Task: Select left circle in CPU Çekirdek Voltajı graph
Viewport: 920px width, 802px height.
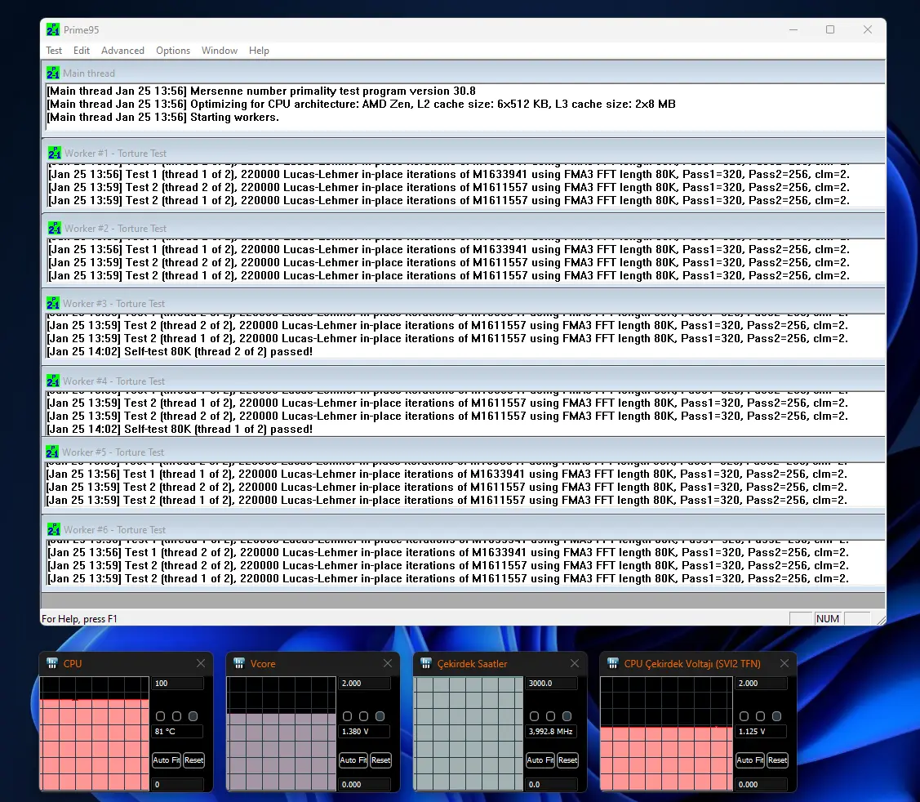Action: click(744, 716)
